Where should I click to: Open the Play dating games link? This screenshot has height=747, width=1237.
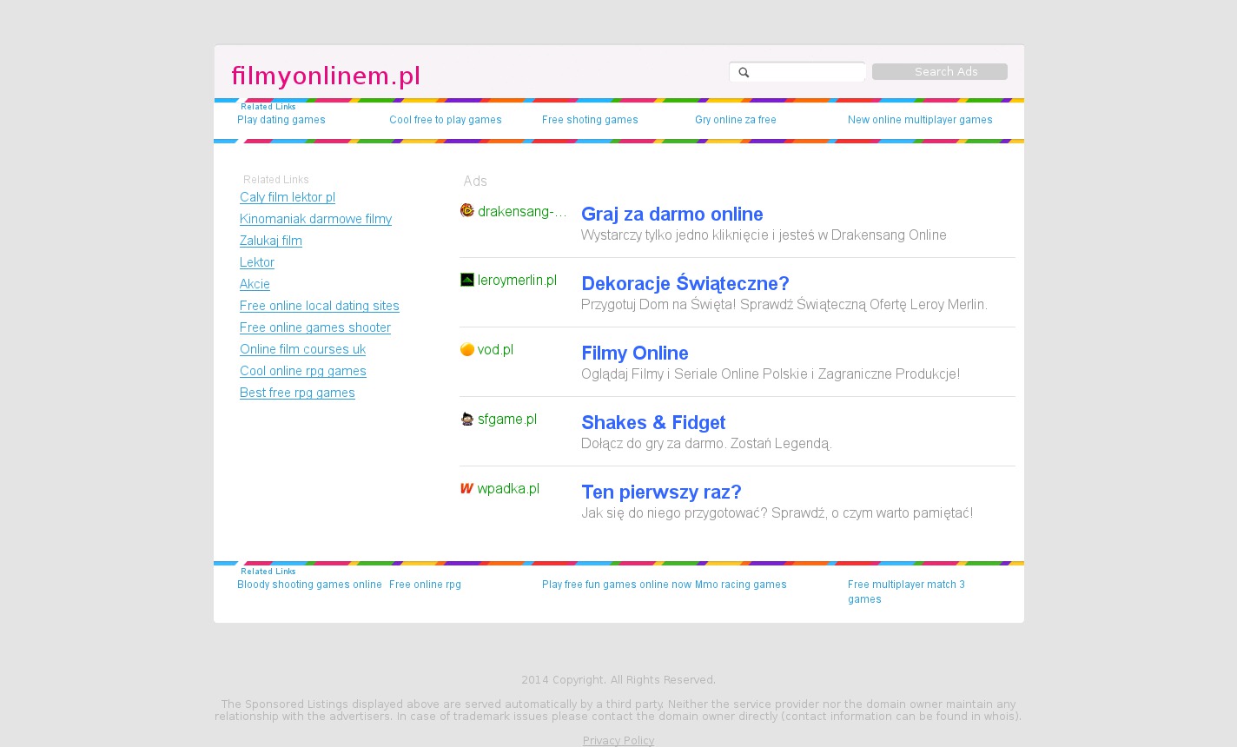(281, 120)
